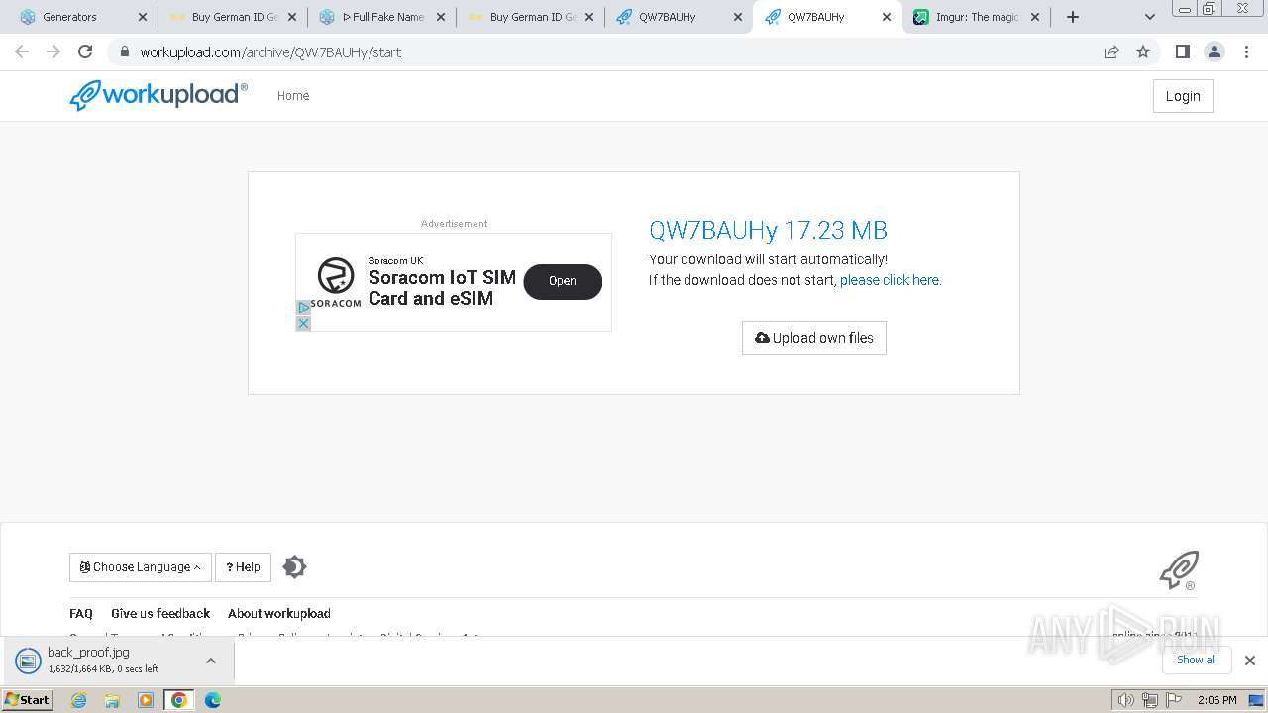Viewport: 1268px width, 713px height.
Task: Click the workupload logo
Action: [158, 95]
